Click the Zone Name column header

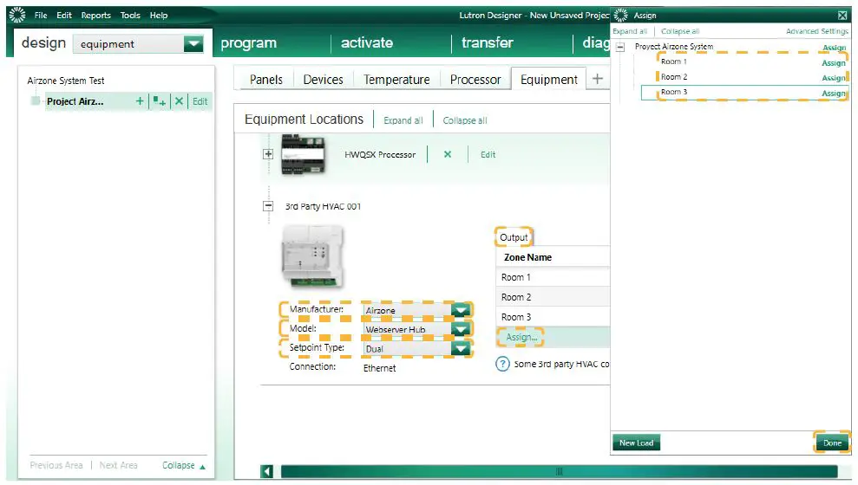click(553, 257)
